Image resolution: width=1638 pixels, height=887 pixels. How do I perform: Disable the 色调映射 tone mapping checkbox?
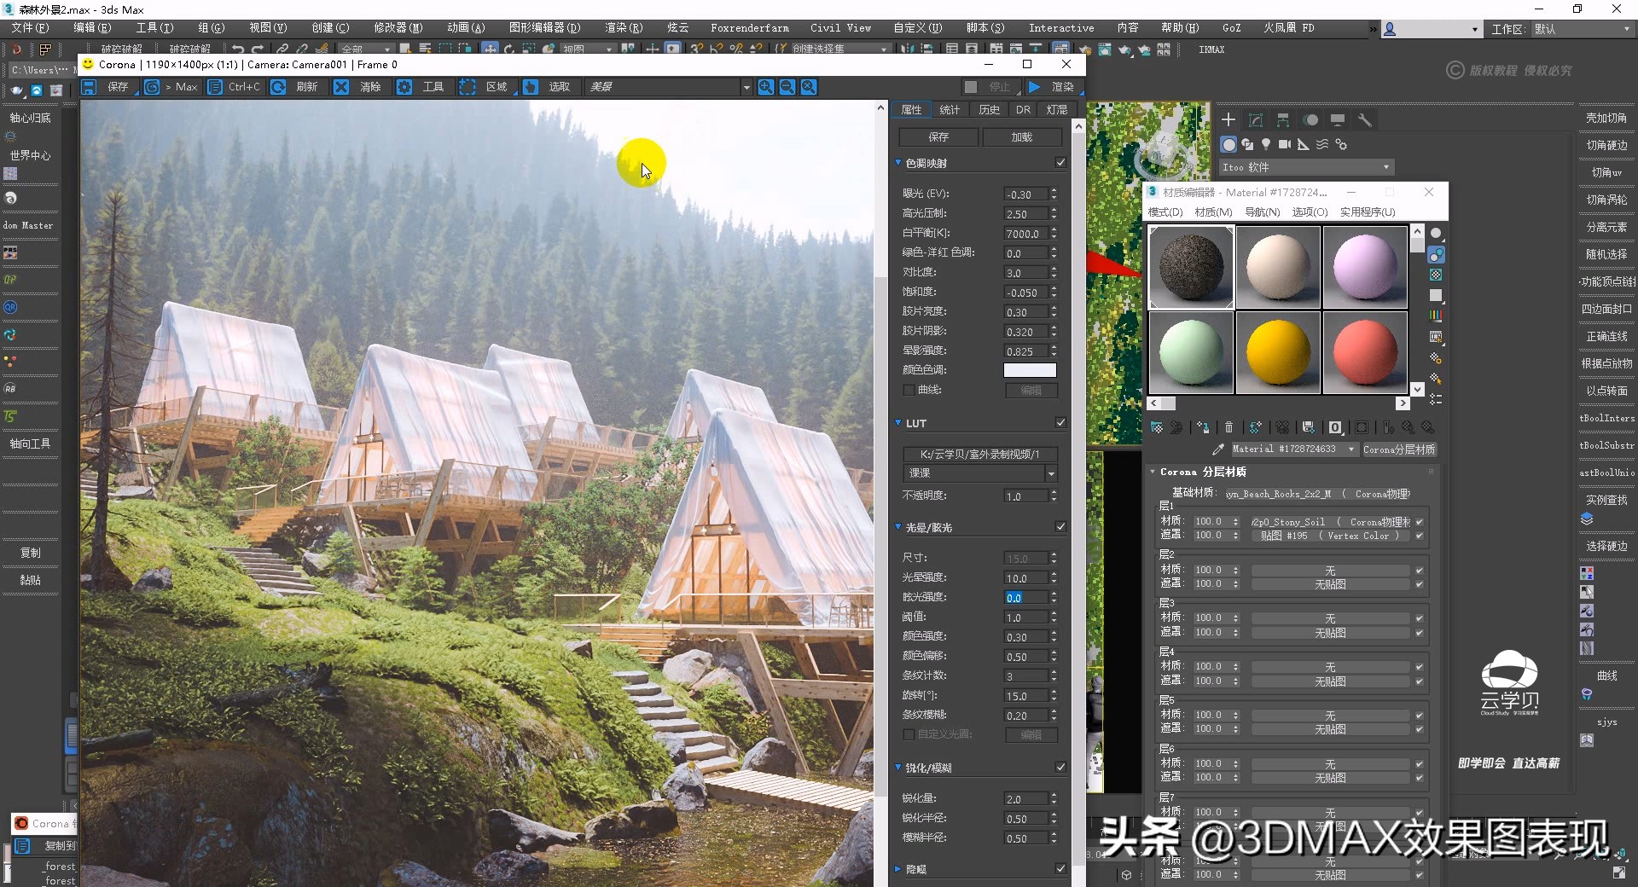click(x=1060, y=163)
